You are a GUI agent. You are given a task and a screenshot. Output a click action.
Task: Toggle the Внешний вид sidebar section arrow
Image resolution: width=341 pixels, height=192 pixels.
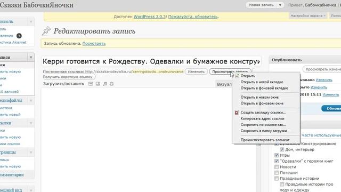pos(31,190)
